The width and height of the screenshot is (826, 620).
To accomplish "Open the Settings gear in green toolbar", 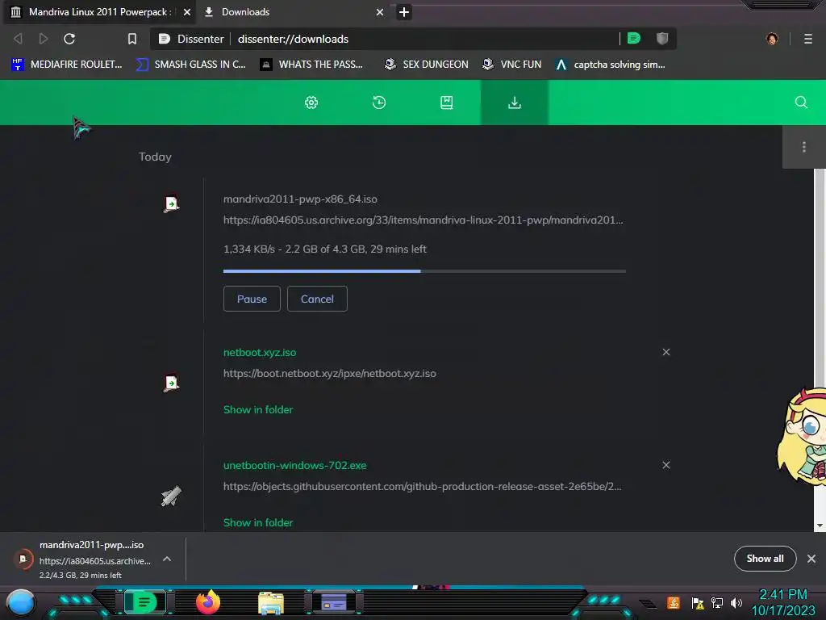I will pyautogui.click(x=311, y=103).
